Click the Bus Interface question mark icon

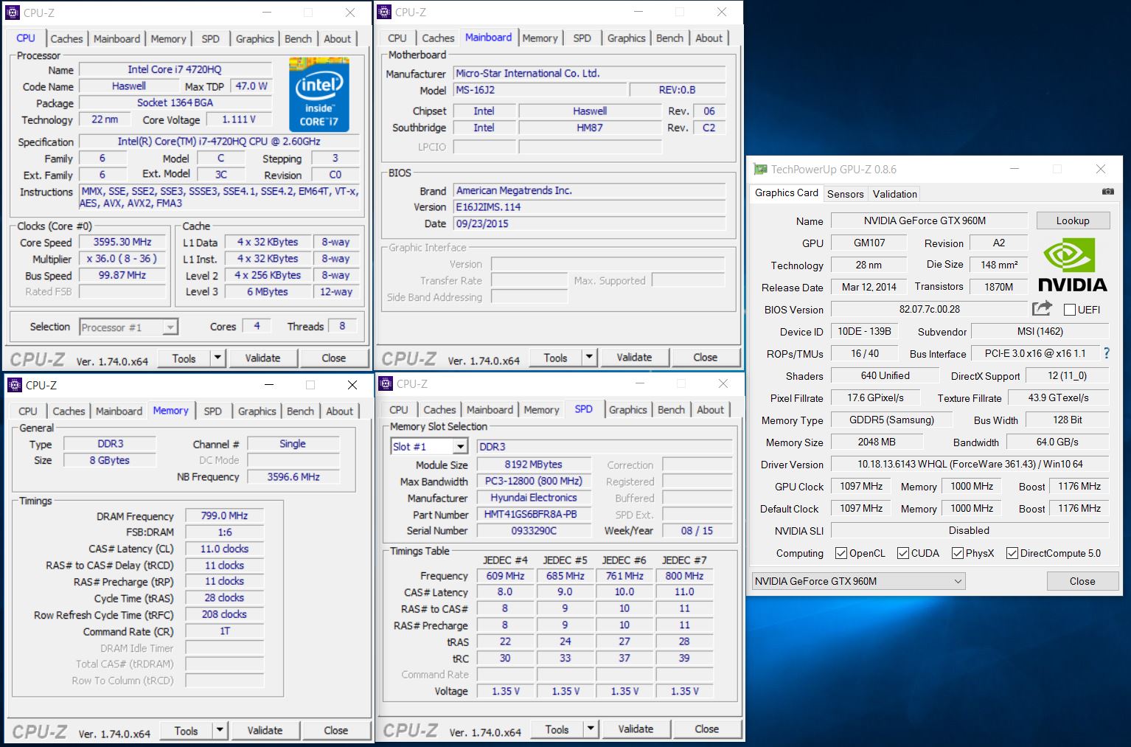pos(1106,354)
